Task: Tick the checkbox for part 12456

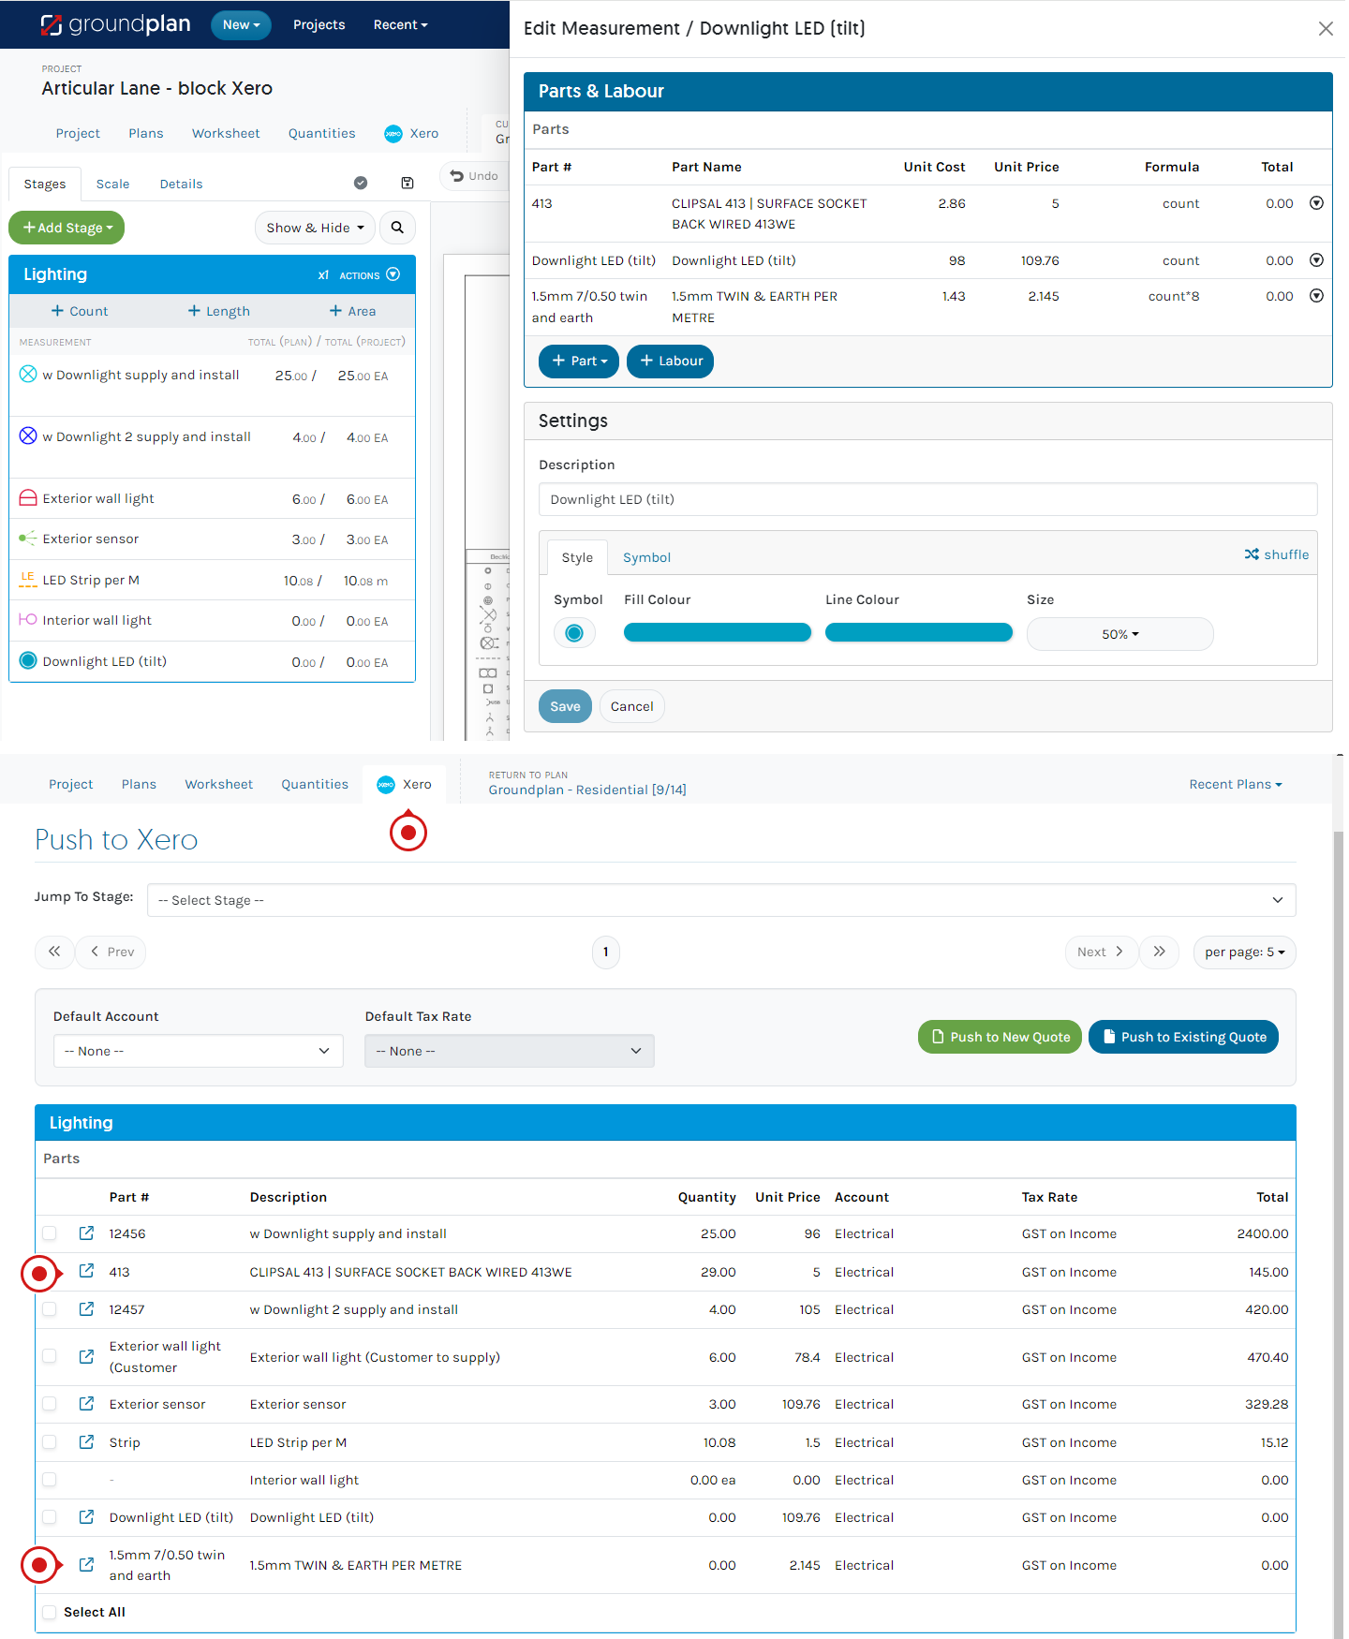Action: pyautogui.click(x=50, y=1233)
